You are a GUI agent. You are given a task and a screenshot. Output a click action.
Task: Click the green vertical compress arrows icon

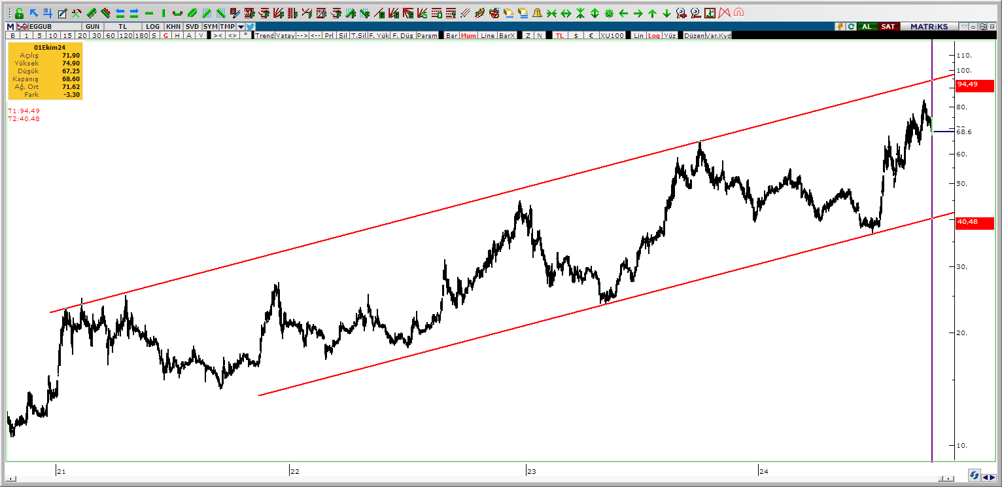[x=580, y=13]
